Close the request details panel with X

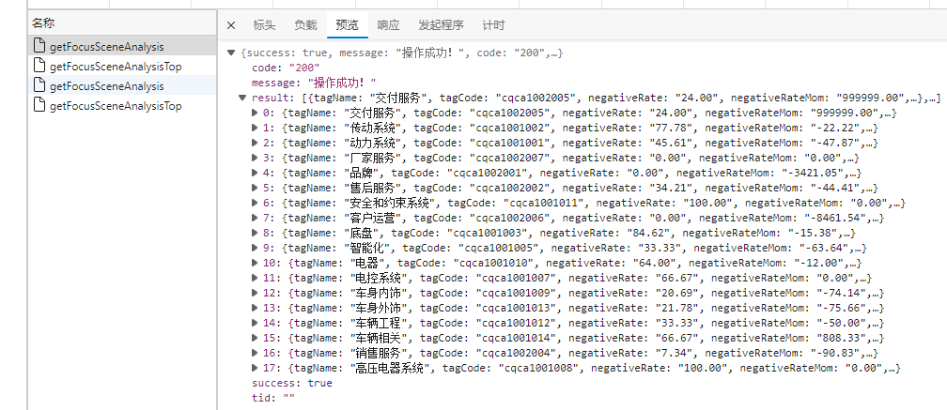coord(231,25)
